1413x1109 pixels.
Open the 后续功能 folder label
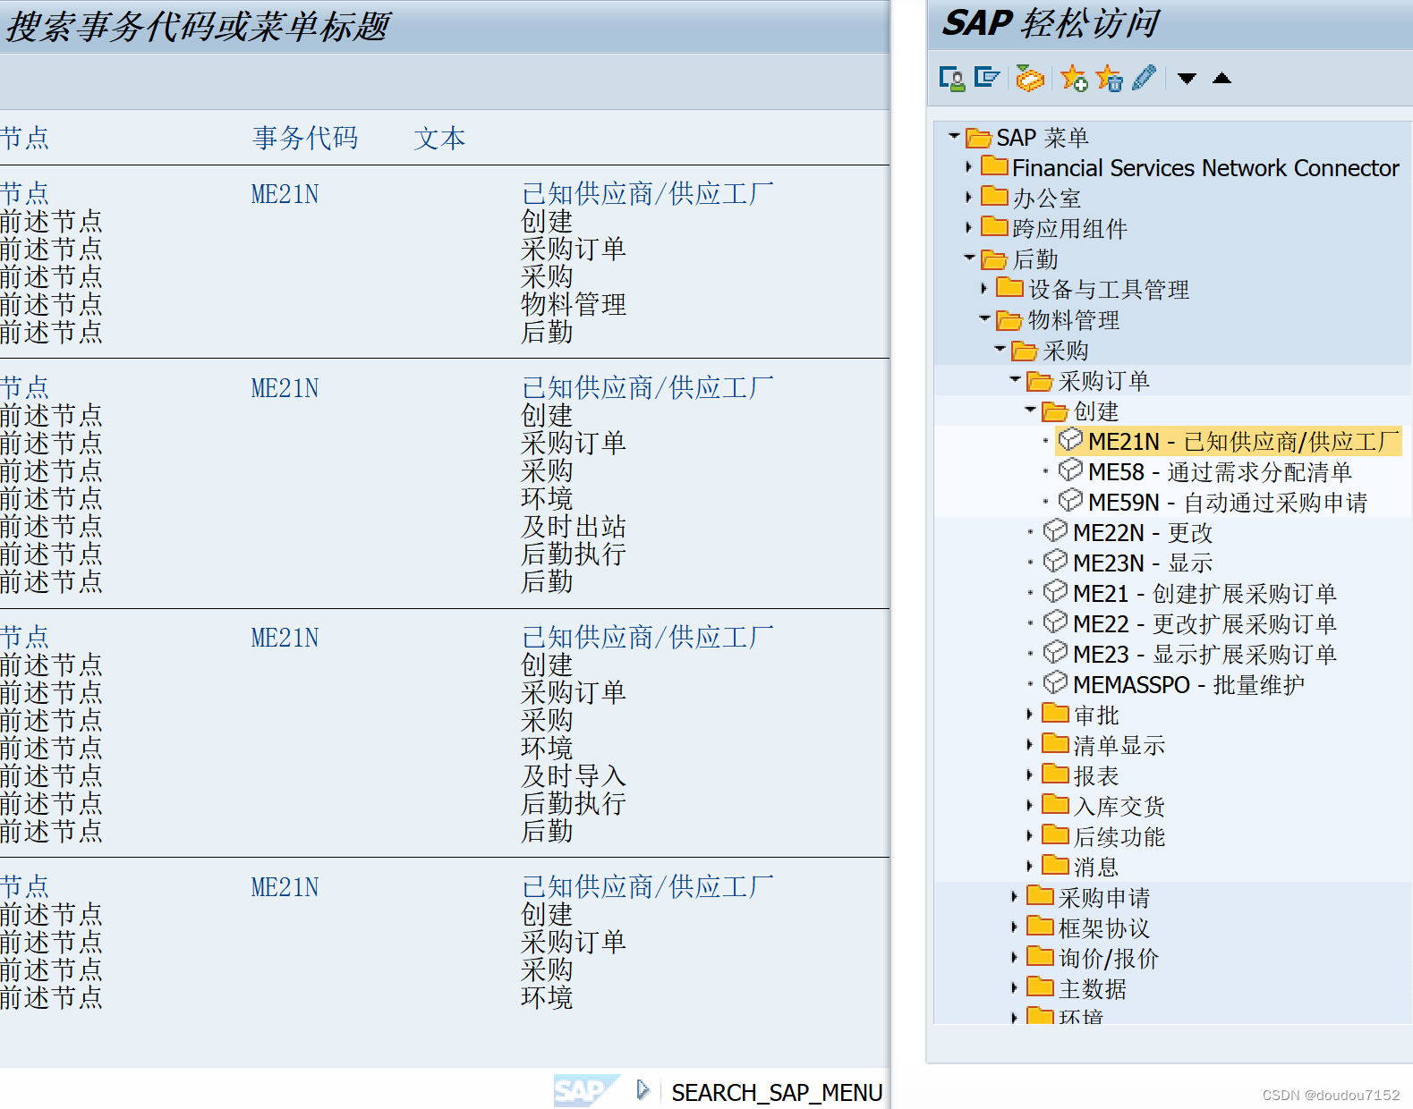[x=1119, y=836]
